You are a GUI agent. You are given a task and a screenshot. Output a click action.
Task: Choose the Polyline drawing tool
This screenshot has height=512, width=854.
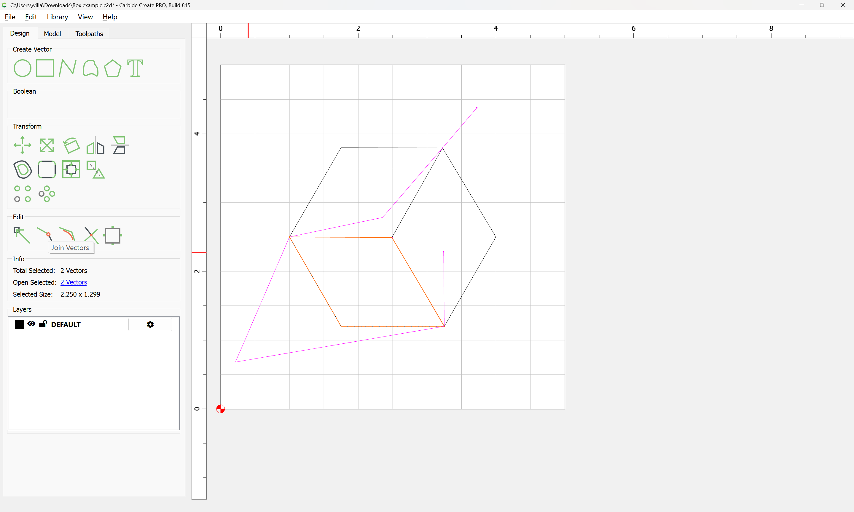coord(68,68)
